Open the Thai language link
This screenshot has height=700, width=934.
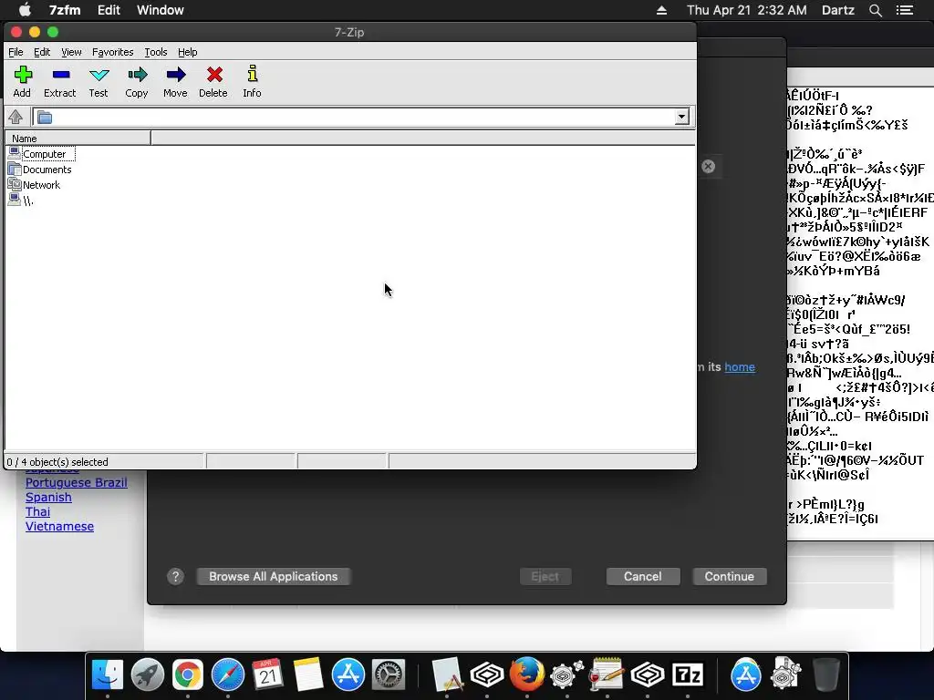pos(37,512)
